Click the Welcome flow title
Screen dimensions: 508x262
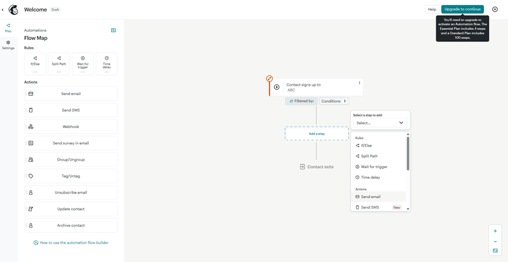tap(36, 10)
